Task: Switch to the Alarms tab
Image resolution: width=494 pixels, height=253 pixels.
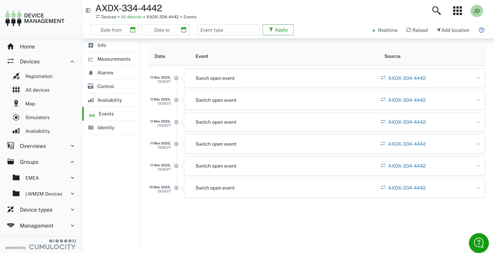Action: coord(105,73)
